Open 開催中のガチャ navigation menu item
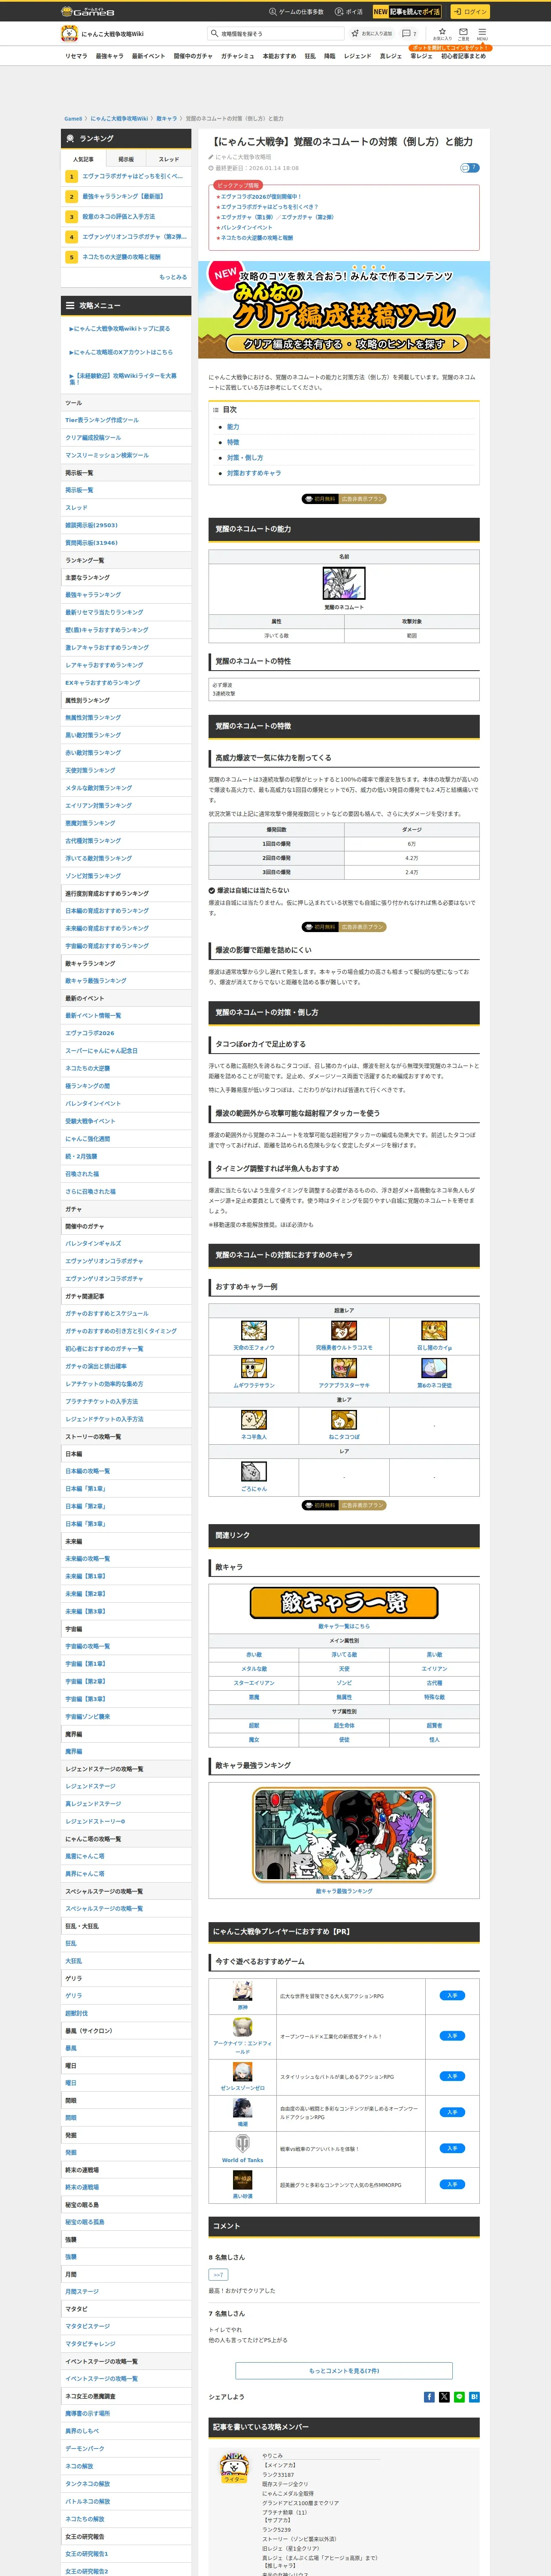Screen dimensions: 551x2576 click(193, 56)
